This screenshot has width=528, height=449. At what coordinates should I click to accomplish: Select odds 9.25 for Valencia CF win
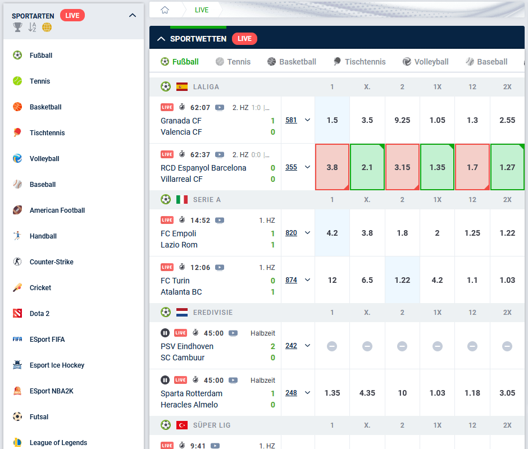402,120
